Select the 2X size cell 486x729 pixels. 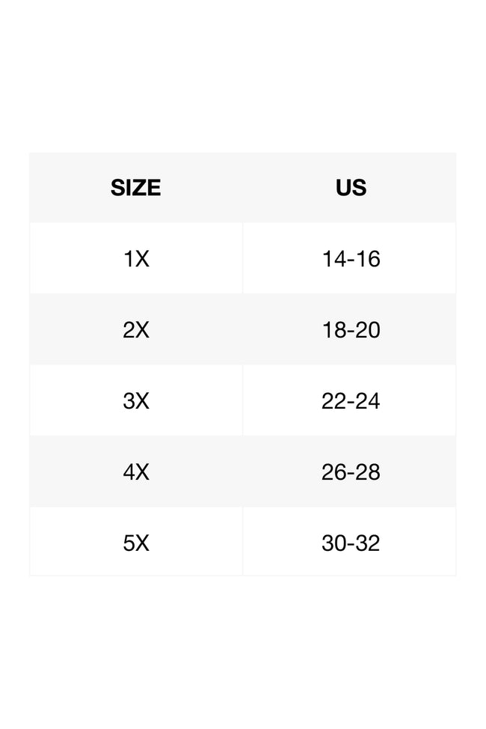pyautogui.click(x=136, y=330)
